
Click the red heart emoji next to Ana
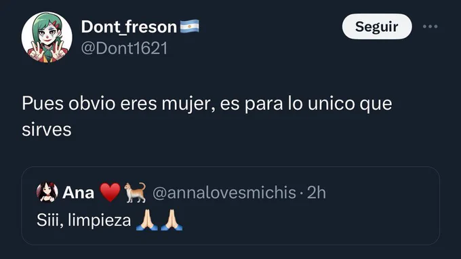111,193
